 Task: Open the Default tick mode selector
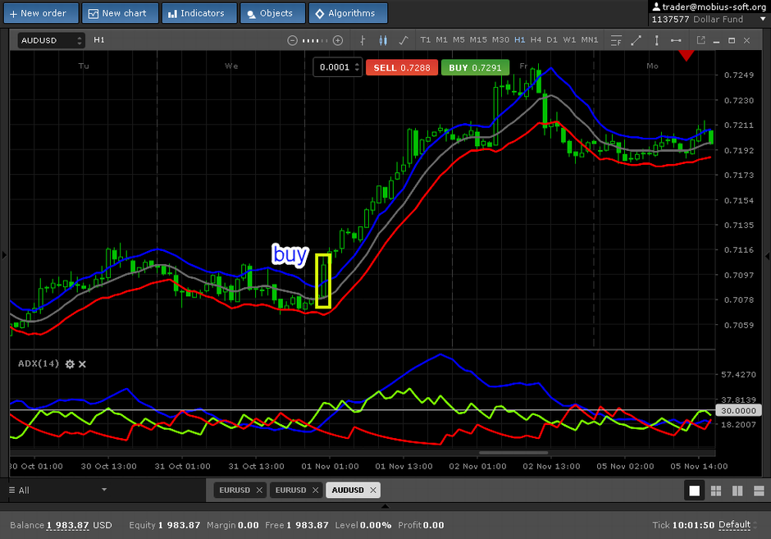(736, 525)
